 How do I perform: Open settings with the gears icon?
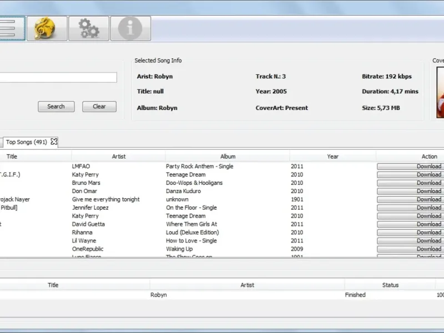pos(89,28)
